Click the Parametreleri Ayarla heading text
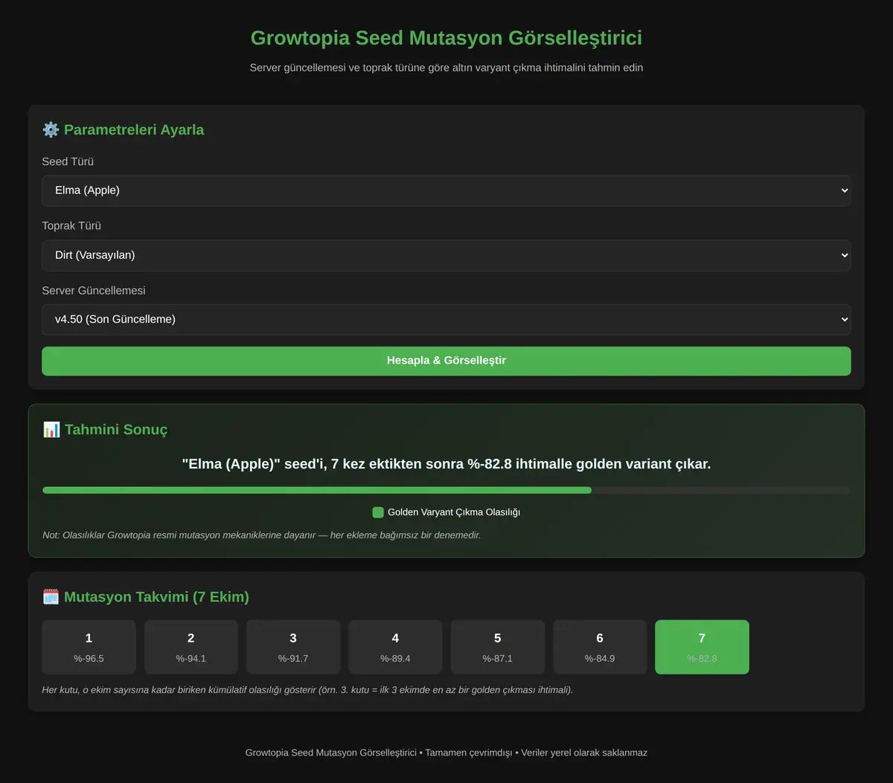Image resolution: width=893 pixels, height=783 pixels. tap(134, 130)
